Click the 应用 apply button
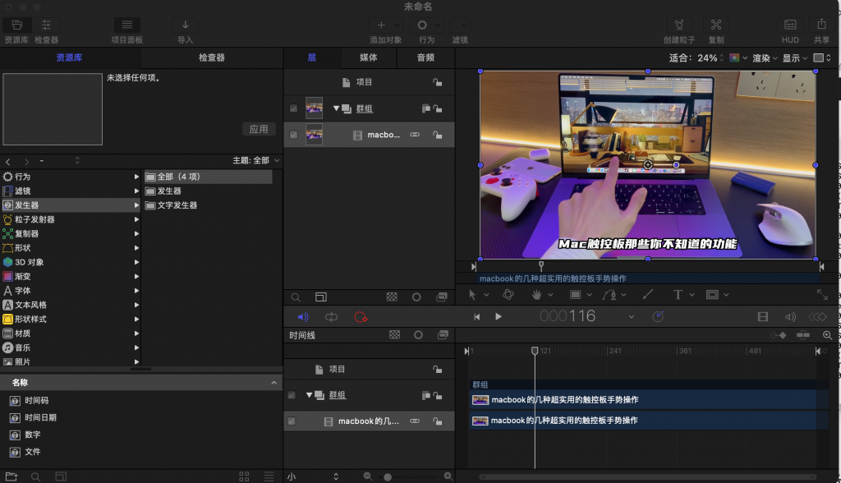Screen dimensions: 841x483 pyautogui.click(x=259, y=129)
